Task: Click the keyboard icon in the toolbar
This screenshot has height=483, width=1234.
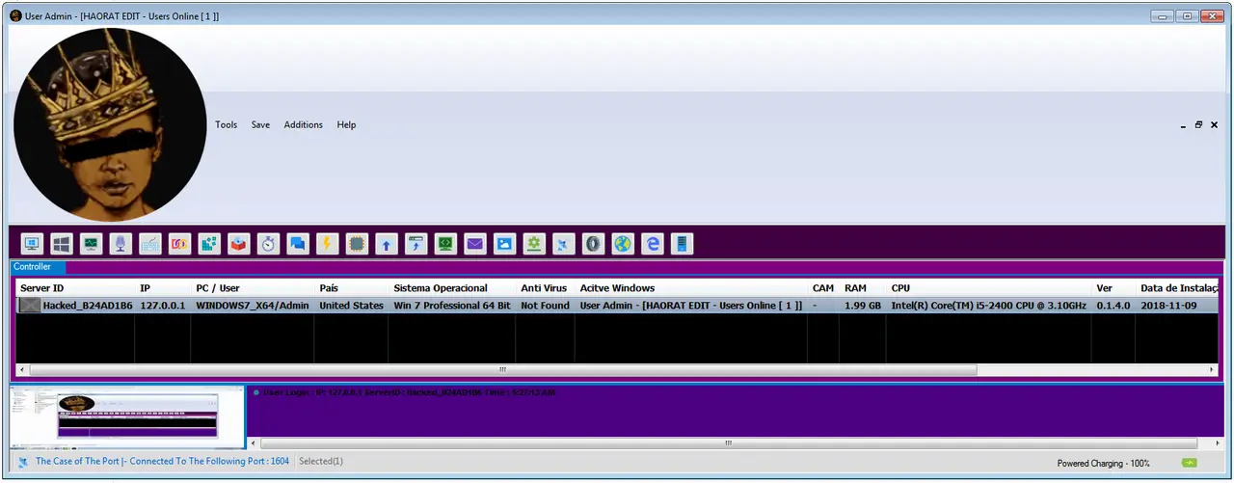Action: click(x=149, y=244)
